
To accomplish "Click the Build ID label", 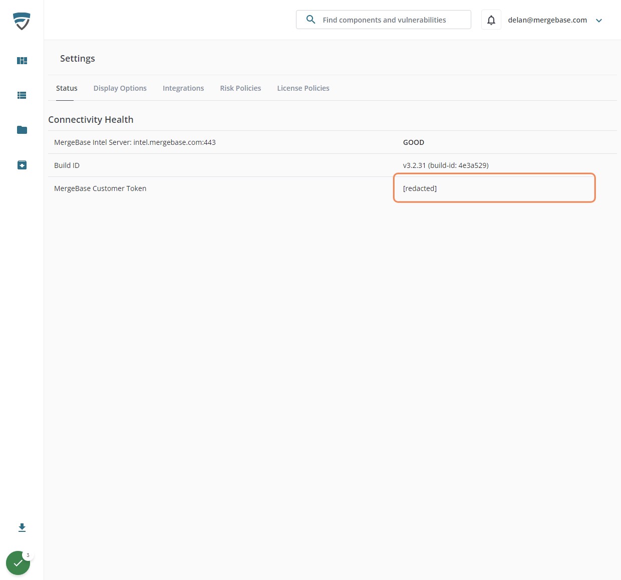I will coord(67,165).
